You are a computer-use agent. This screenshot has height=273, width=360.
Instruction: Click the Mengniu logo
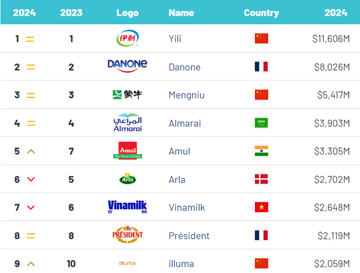(x=127, y=95)
